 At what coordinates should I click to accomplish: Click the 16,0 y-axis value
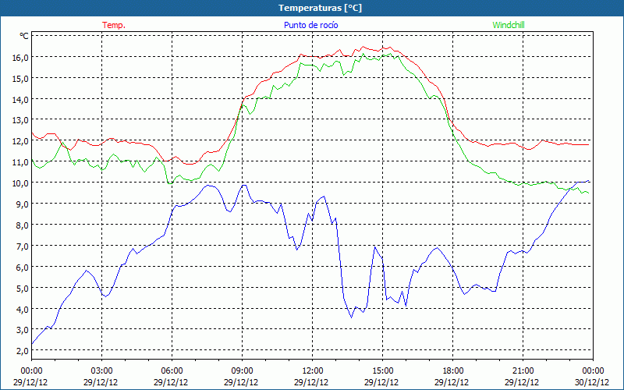pyautogui.click(x=20, y=58)
